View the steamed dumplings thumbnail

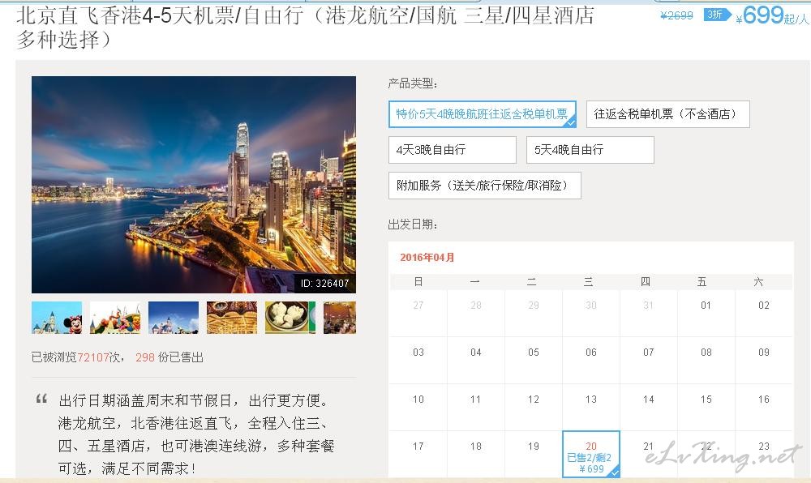[290, 318]
